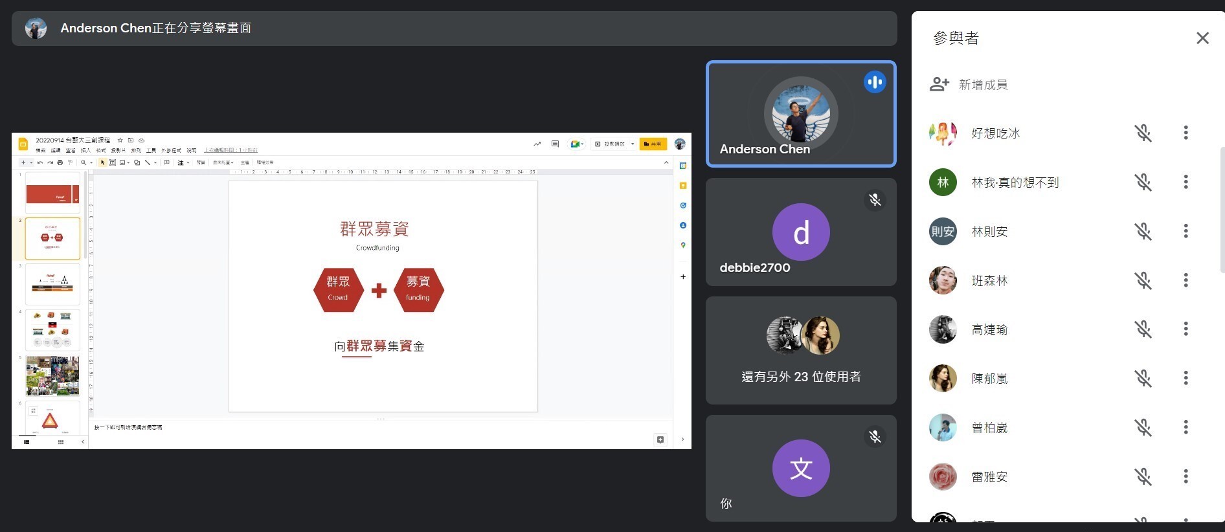Click the 背景 button in Slides toolbar

click(201, 162)
